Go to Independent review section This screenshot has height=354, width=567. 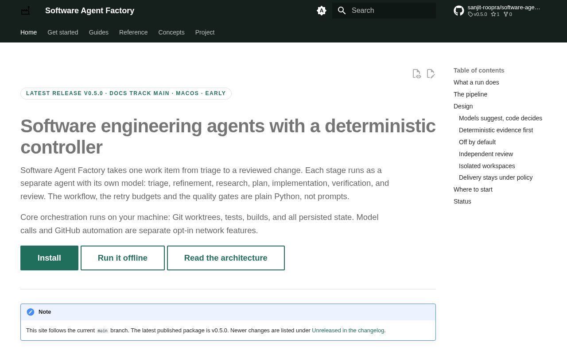486,154
